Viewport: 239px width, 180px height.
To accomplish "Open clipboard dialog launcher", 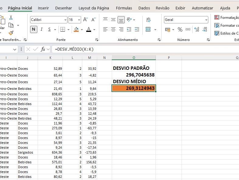I will 25,40.
